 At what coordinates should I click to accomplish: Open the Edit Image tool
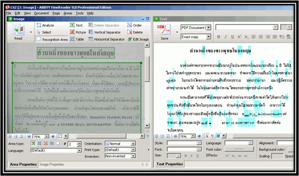click(138, 39)
